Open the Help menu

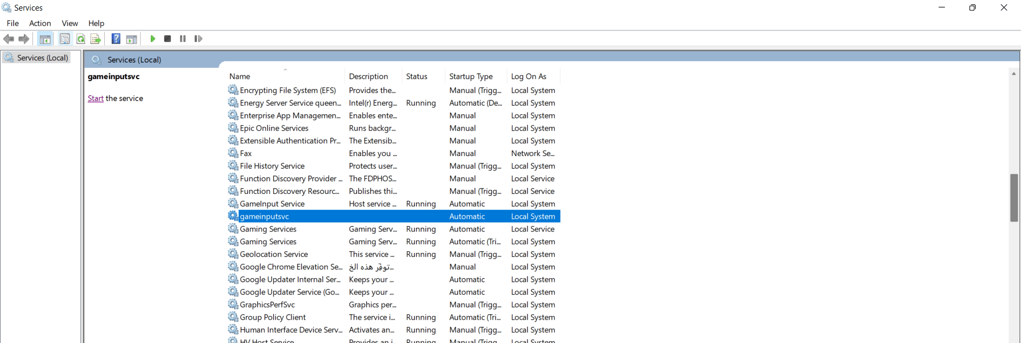coord(96,23)
